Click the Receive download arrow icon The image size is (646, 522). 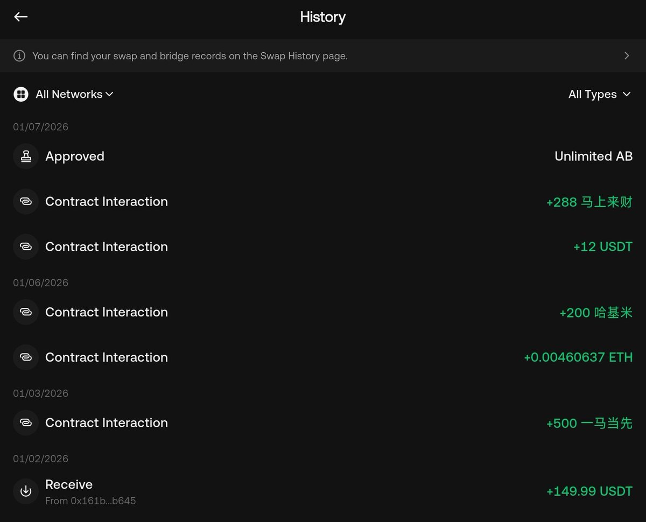click(26, 491)
